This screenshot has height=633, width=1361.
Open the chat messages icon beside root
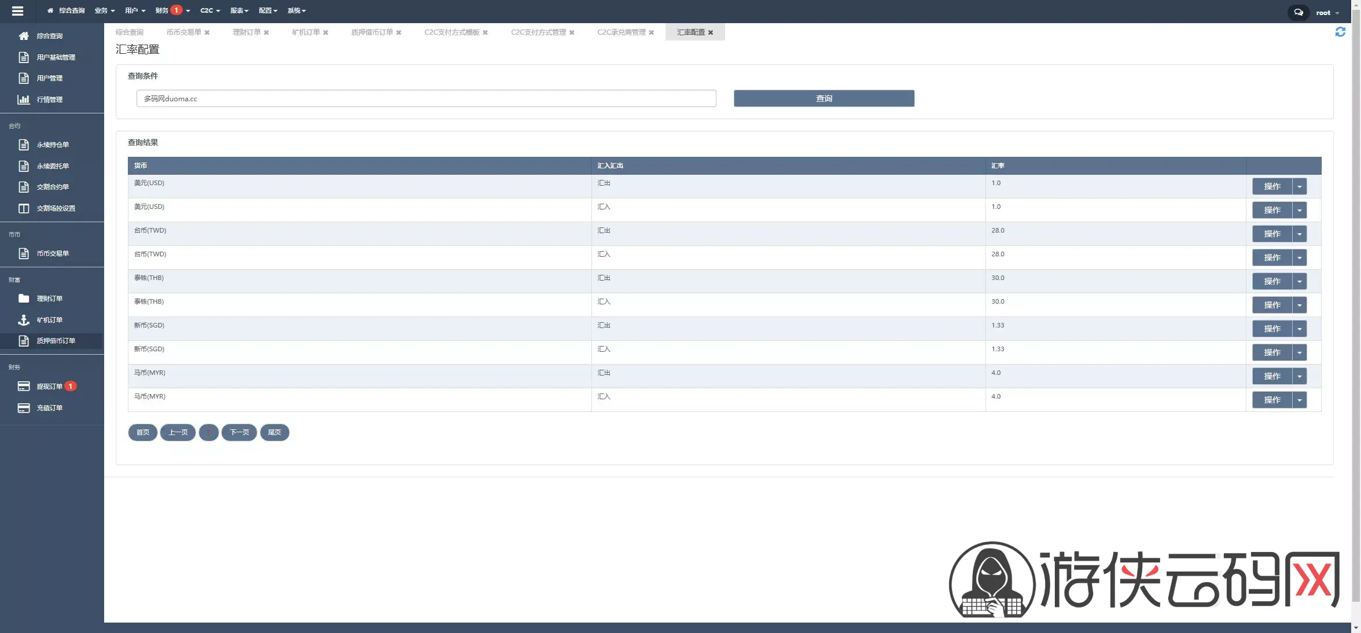click(1299, 12)
